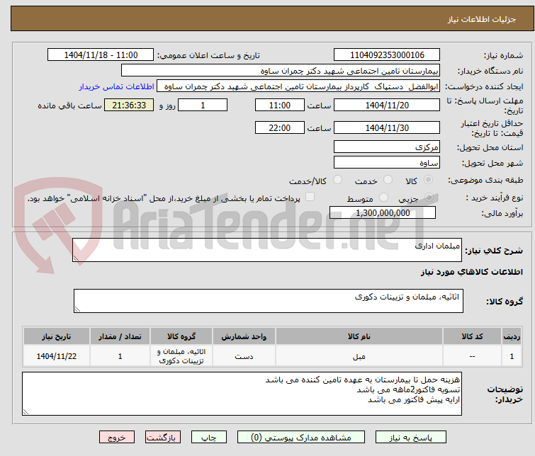Select the 'خدمت' radio button
The width and height of the screenshot is (535, 456).
click(388, 180)
